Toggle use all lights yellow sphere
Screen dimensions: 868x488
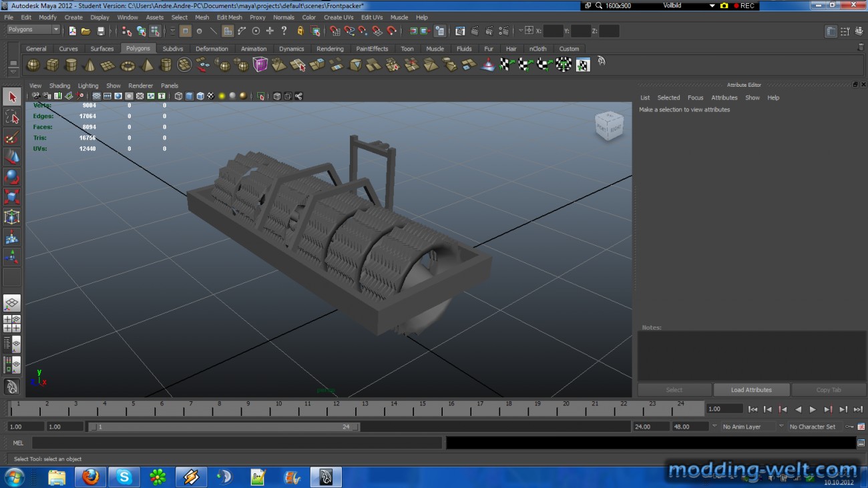coord(222,96)
